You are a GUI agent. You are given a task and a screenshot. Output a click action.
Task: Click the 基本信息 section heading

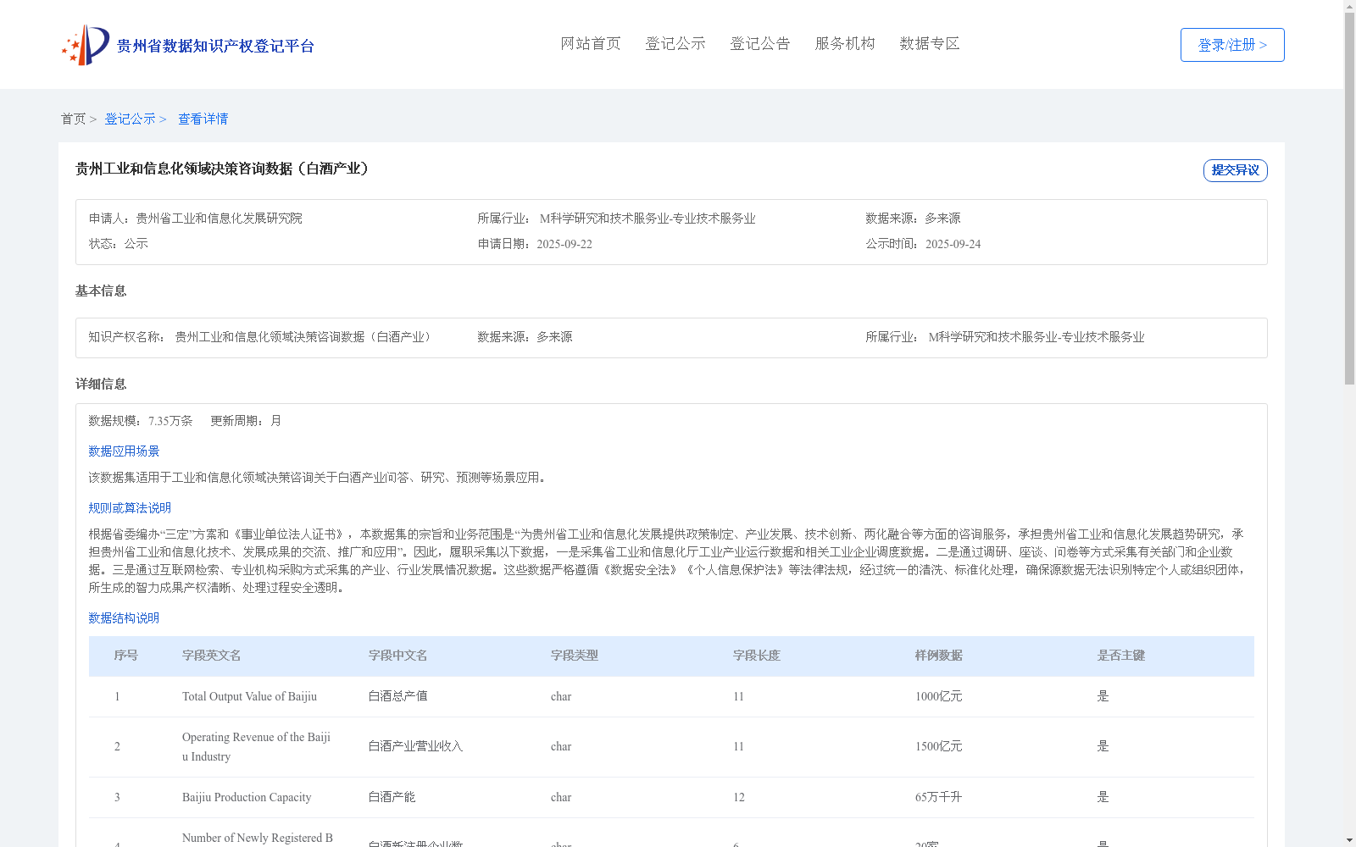coord(101,291)
